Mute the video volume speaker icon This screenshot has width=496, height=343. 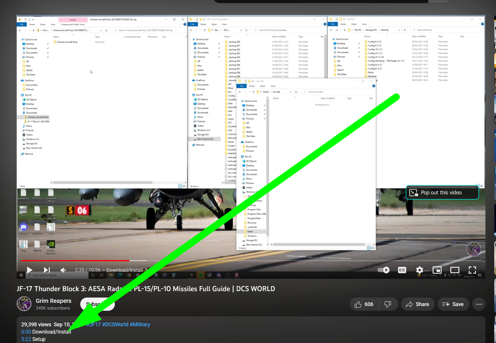click(x=63, y=270)
